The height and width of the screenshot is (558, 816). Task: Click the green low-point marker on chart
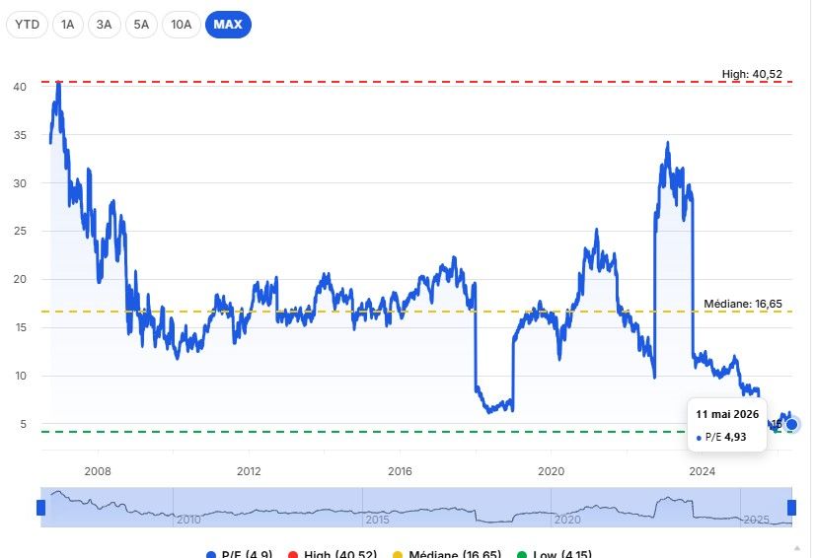tap(776, 430)
